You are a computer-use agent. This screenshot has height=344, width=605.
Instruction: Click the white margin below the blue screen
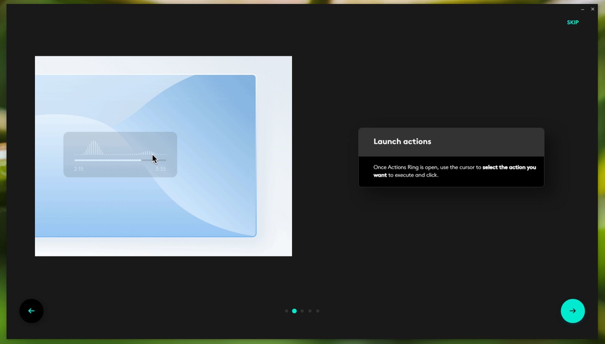click(x=163, y=246)
